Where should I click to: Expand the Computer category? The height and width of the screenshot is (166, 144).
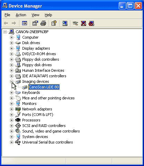click(11, 37)
